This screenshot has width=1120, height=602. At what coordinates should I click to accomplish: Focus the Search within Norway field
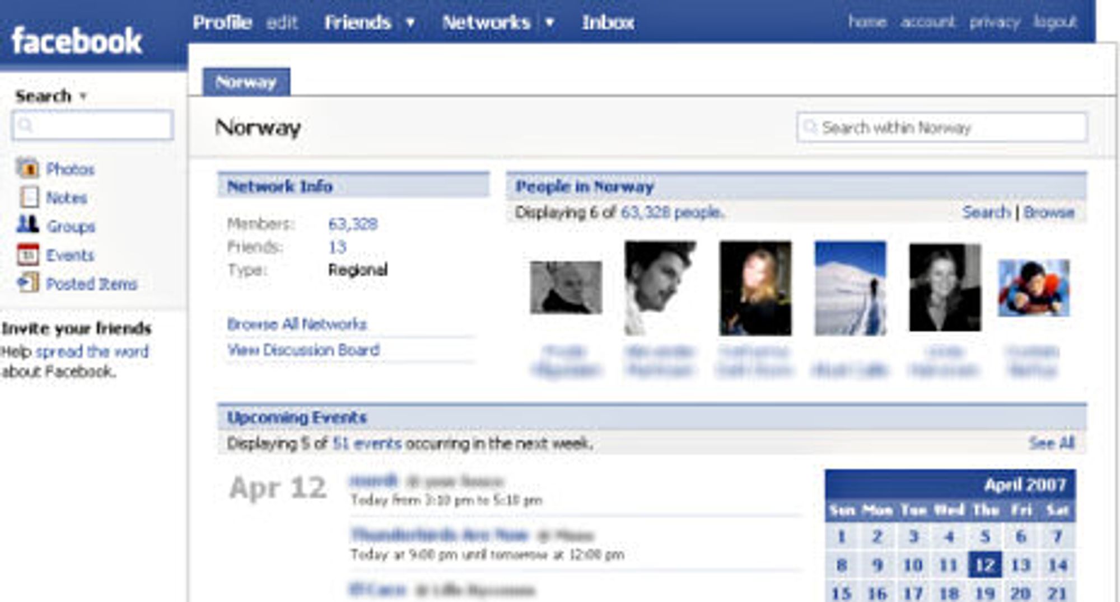[942, 127]
